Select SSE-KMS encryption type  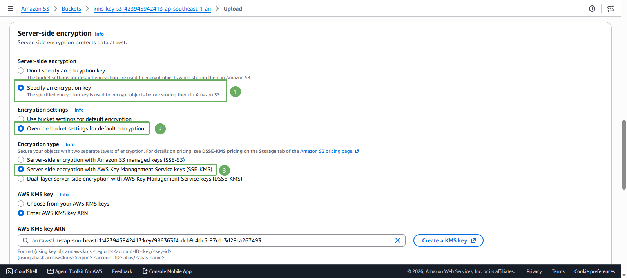[x=21, y=169]
